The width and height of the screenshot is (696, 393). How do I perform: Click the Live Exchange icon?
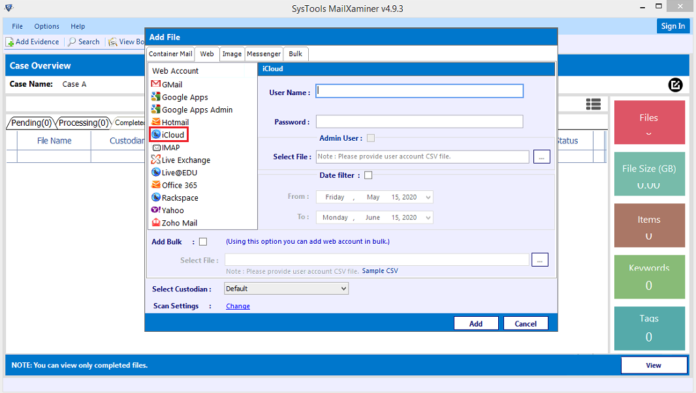tap(155, 160)
